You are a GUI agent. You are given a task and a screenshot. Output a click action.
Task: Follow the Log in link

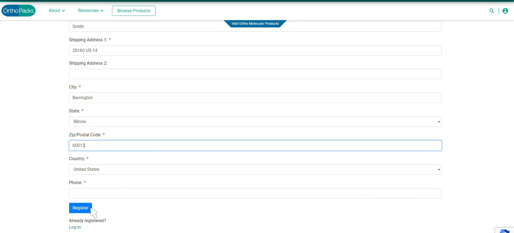pos(75,227)
